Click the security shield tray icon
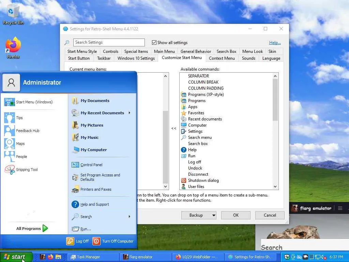The width and height of the screenshot is (349, 262). pos(287,257)
